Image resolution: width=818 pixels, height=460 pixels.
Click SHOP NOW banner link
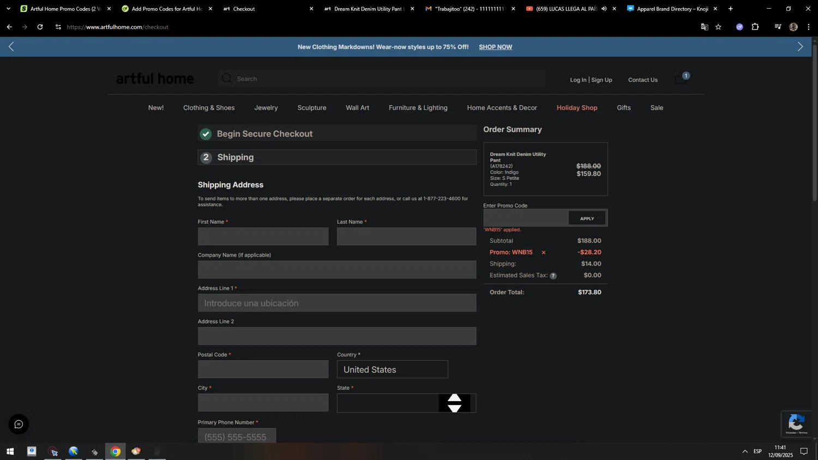[495, 47]
